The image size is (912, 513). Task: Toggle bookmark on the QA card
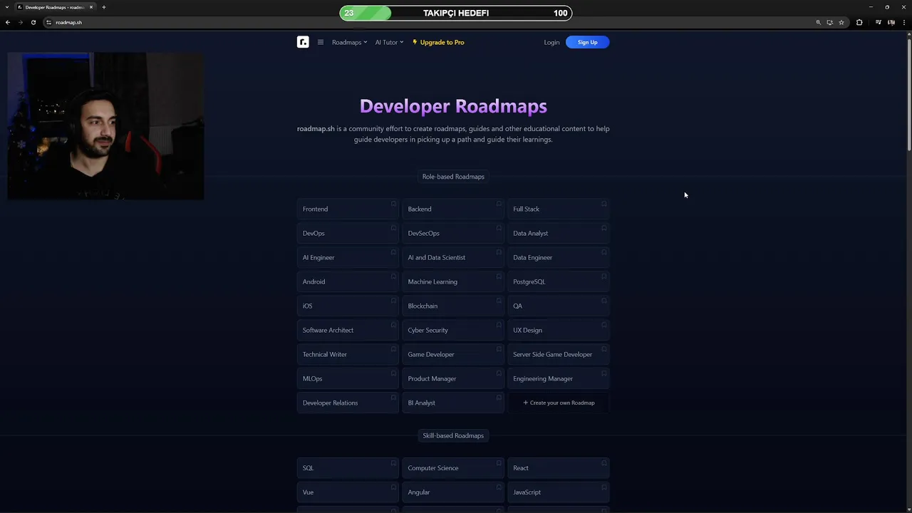pyautogui.click(x=603, y=301)
